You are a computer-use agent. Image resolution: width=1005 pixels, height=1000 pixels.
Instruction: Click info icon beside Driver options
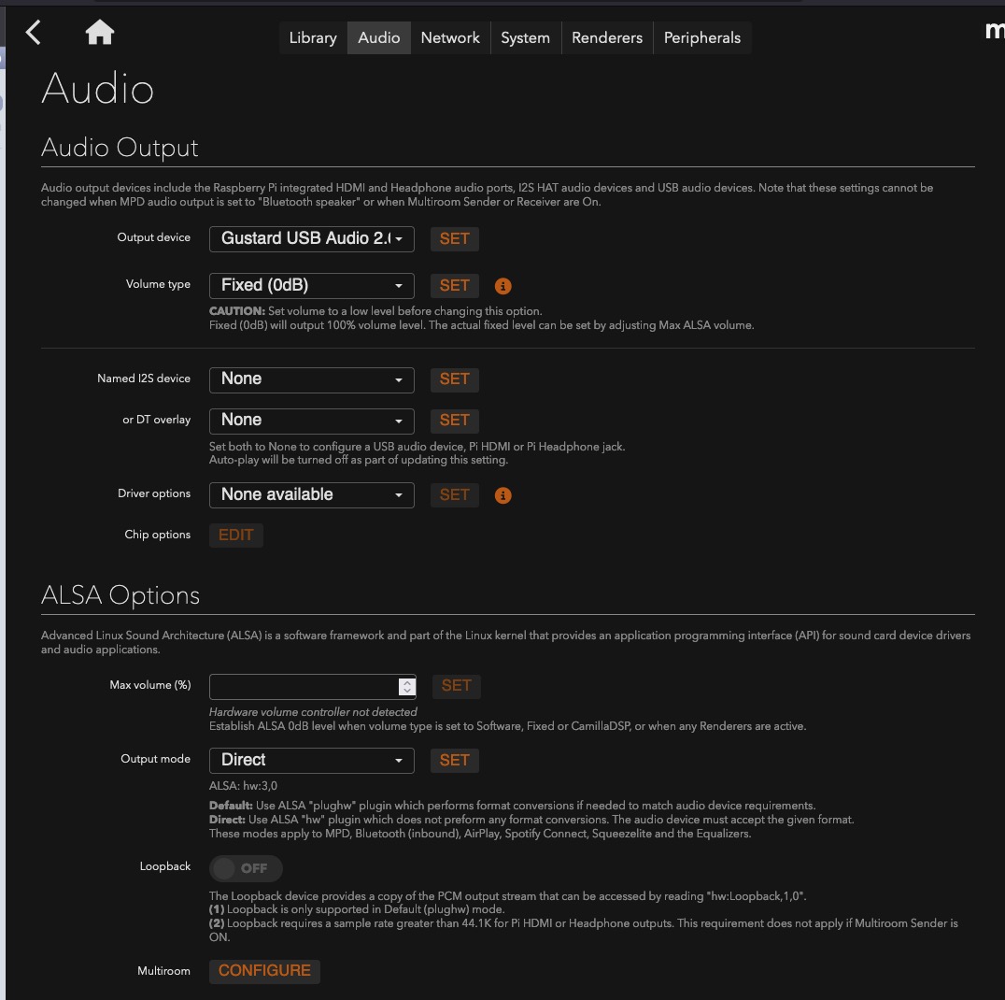(502, 495)
